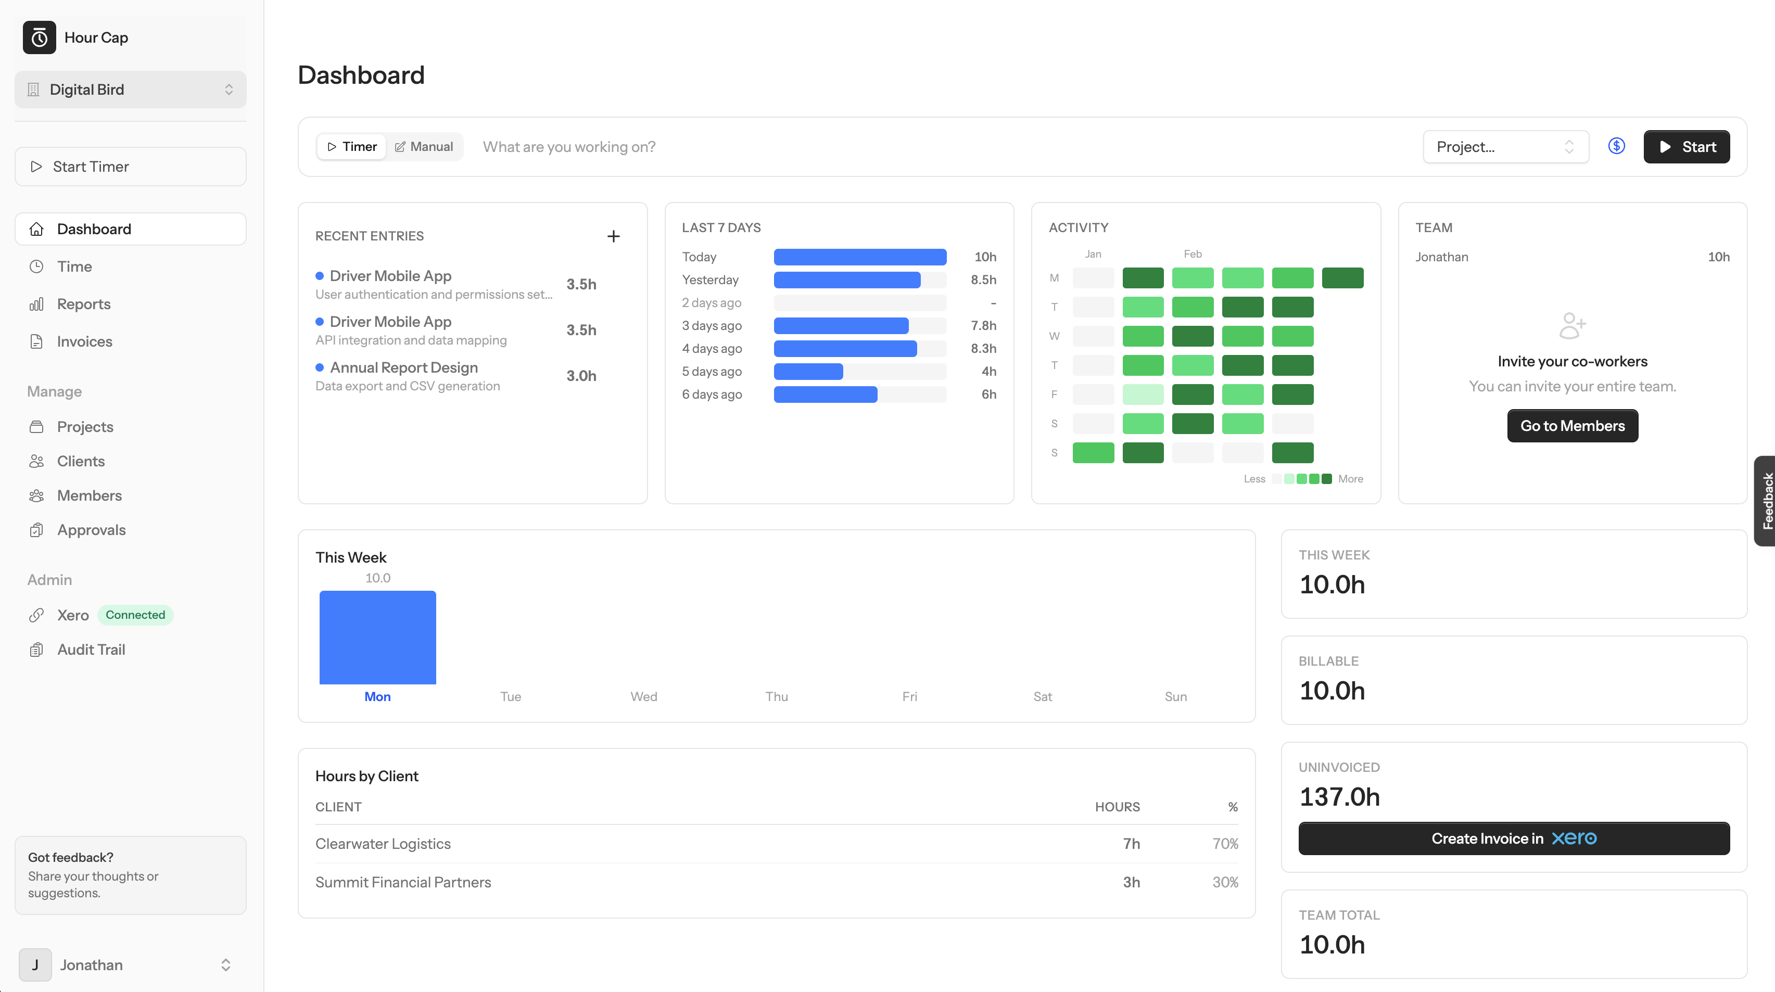The width and height of the screenshot is (1775, 992).
Task: Open the Hour Cap logo icon
Action: point(39,37)
